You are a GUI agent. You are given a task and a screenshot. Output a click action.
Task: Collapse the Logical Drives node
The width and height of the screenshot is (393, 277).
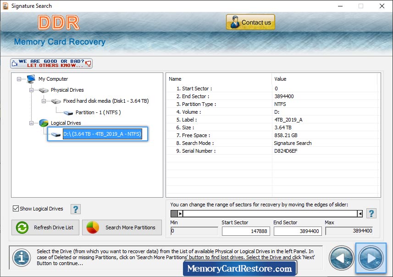31,123
